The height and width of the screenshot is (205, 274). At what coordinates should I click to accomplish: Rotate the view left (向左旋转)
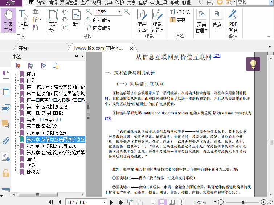click(98, 20)
